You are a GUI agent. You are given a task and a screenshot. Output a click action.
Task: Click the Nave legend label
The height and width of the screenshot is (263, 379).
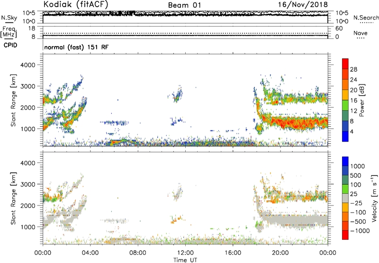pyautogui.click(x=361, y=33)
